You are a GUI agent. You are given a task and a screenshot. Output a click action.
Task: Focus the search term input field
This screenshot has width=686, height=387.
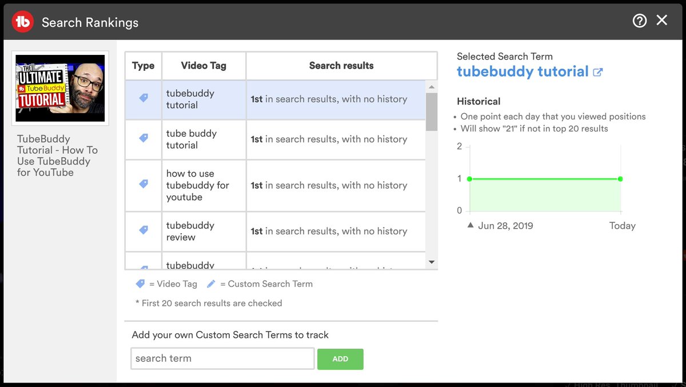coord(222,358)
